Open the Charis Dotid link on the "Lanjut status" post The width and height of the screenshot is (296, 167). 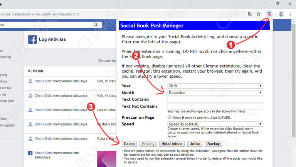[44, 110]
